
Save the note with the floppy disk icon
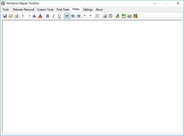[5, 16]
